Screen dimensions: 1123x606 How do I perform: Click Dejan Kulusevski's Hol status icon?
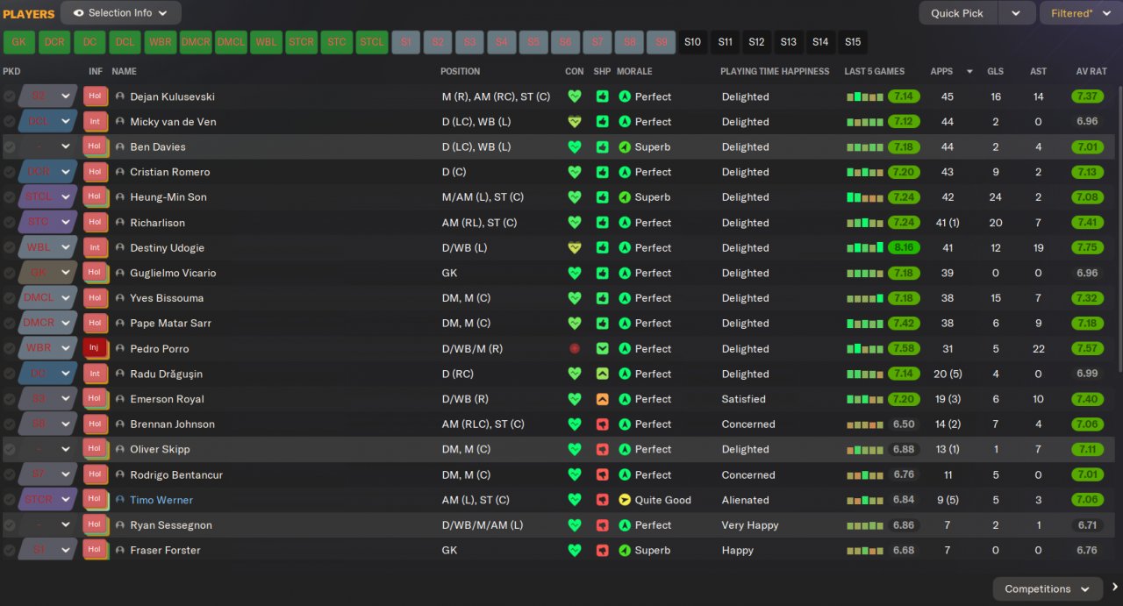[x=95, y=96]
